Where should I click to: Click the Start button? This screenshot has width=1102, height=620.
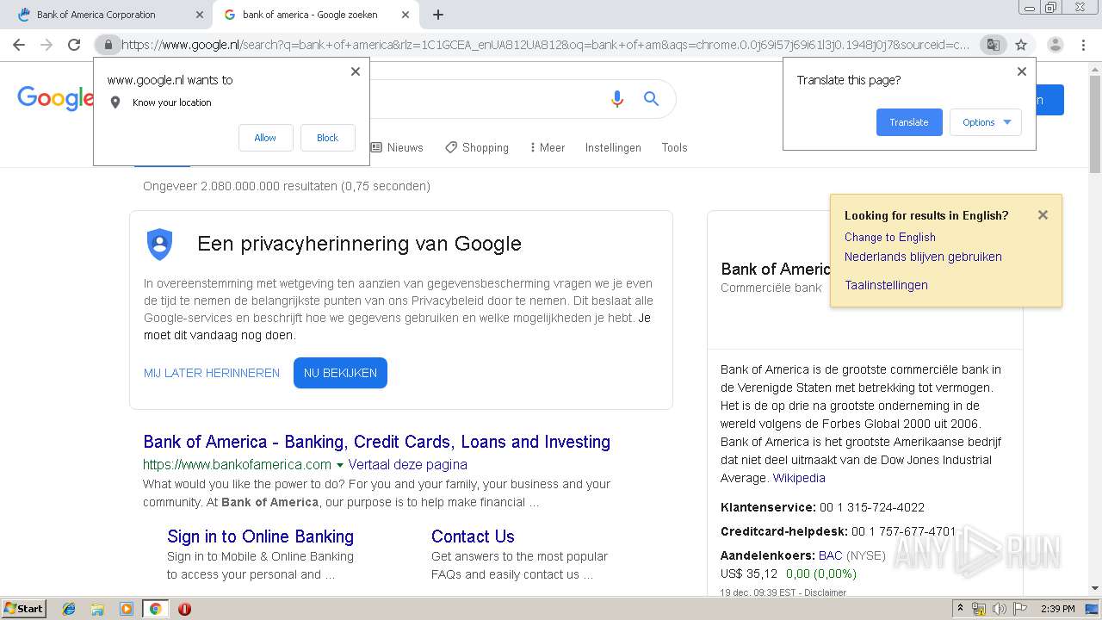[x=24, y=609]
